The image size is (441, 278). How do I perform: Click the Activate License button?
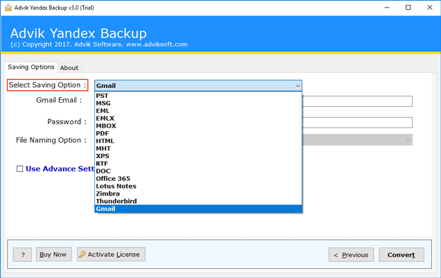point(111,254)
